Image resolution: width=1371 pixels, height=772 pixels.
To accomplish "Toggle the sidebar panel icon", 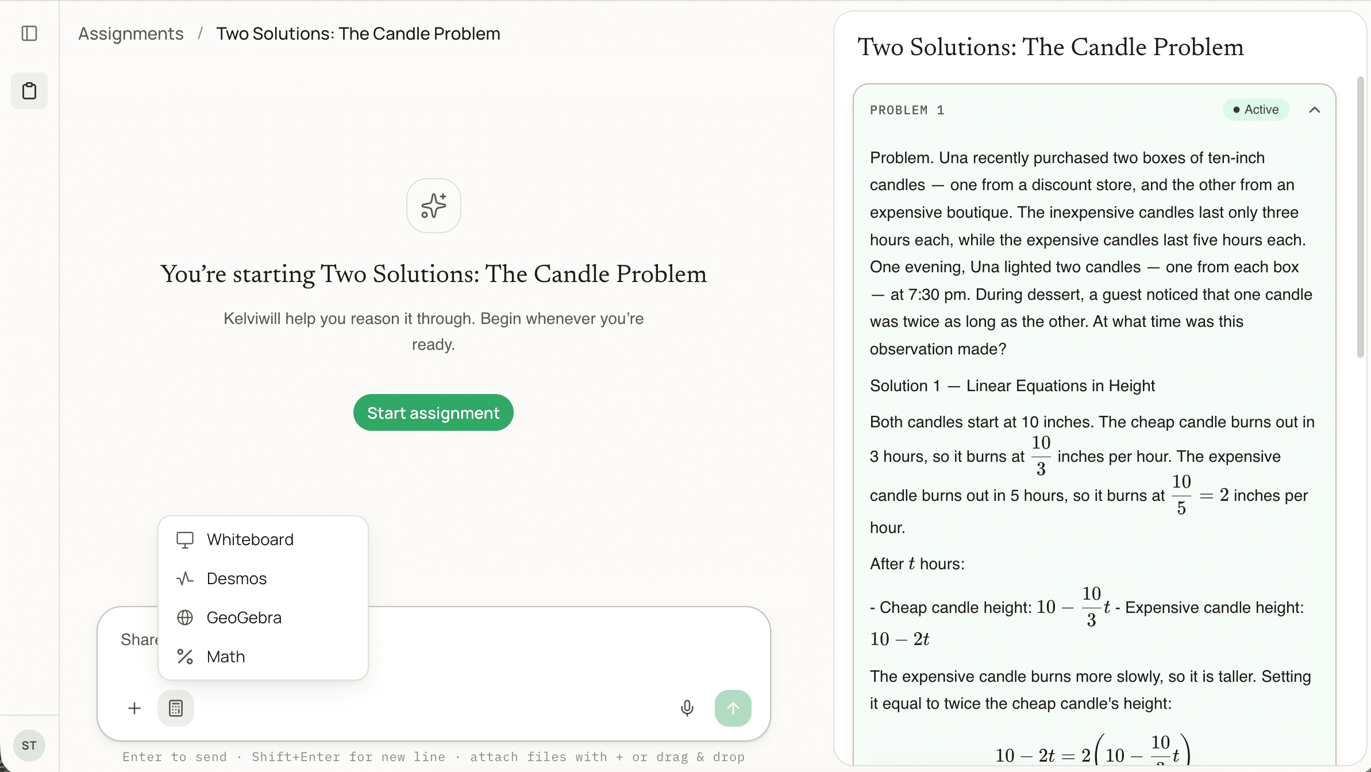I will 29,33.
